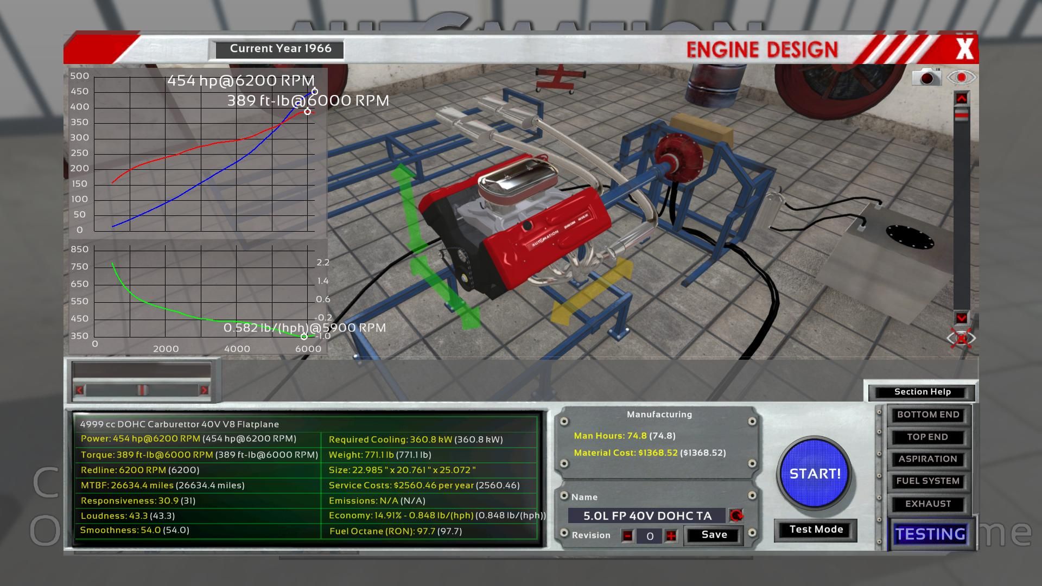
Task: Randomize engine name with red refresh icon
Action: point(736,515)
